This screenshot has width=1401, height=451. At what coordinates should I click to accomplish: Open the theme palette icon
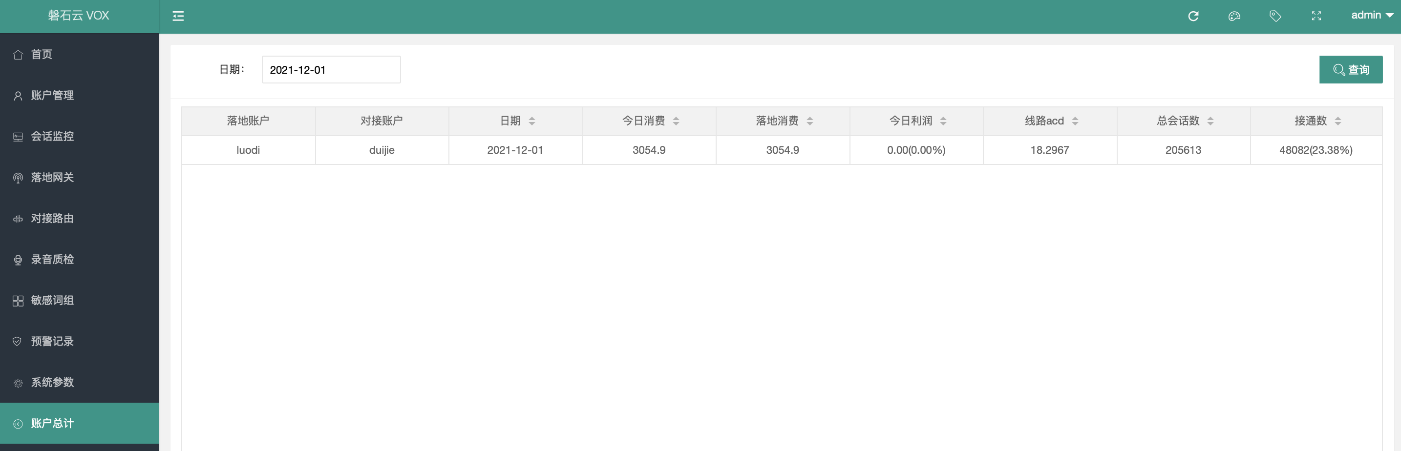[x=1234, y=16]
